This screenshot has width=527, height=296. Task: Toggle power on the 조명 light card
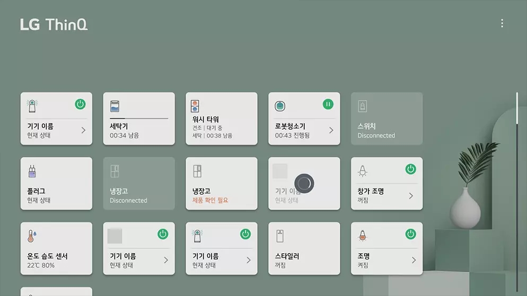411,234
